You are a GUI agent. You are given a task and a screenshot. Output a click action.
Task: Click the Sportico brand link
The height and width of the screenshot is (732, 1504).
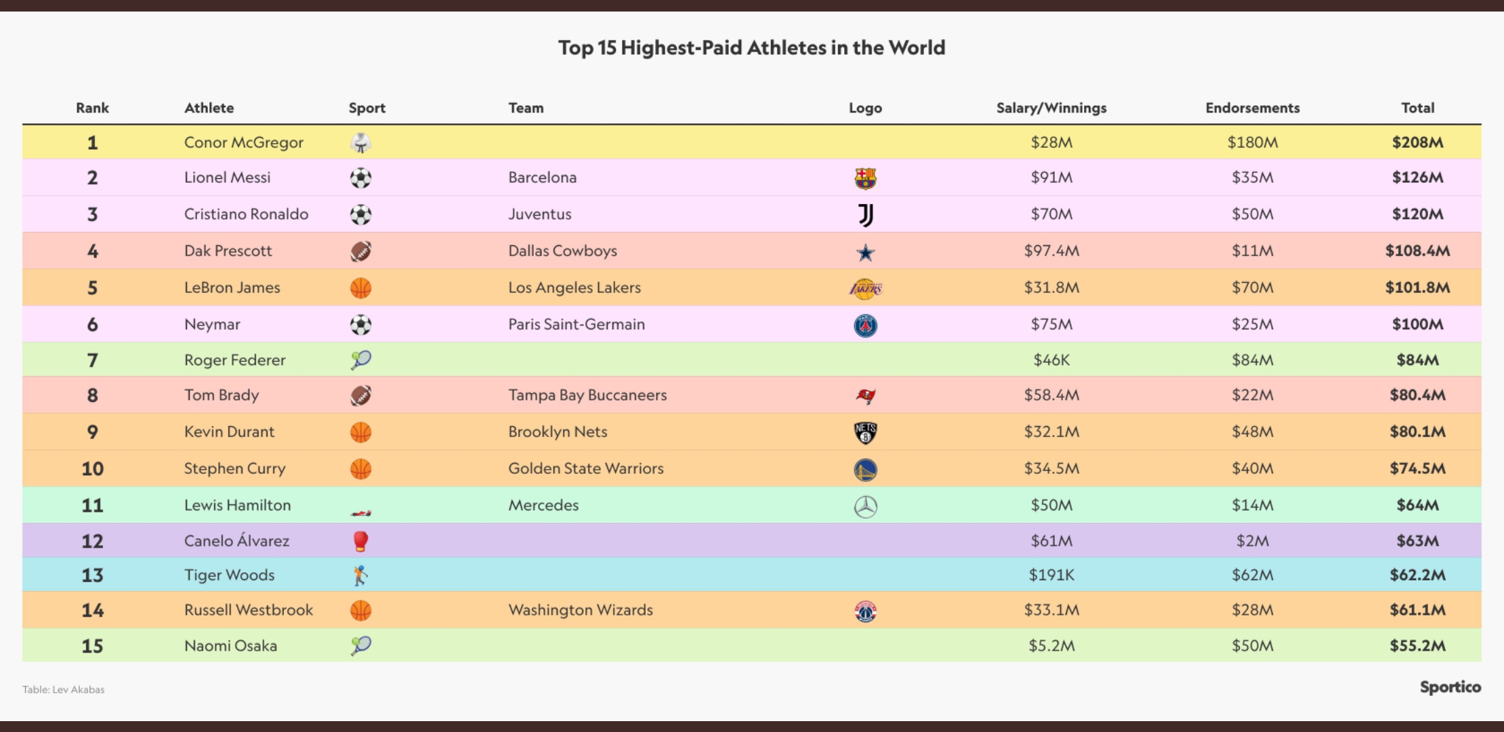(x=1450, y=687)
